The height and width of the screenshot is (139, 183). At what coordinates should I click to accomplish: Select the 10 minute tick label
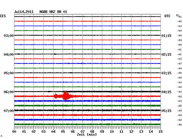point(112,132)
